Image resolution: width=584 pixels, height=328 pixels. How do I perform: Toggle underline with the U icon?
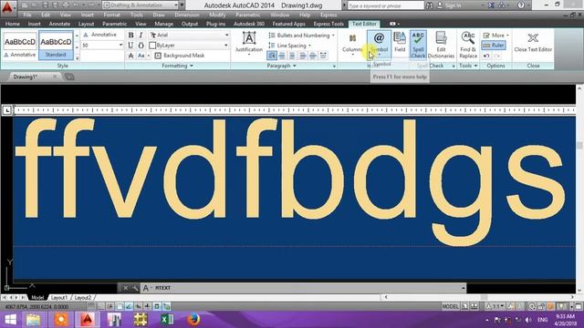point(130,46)
